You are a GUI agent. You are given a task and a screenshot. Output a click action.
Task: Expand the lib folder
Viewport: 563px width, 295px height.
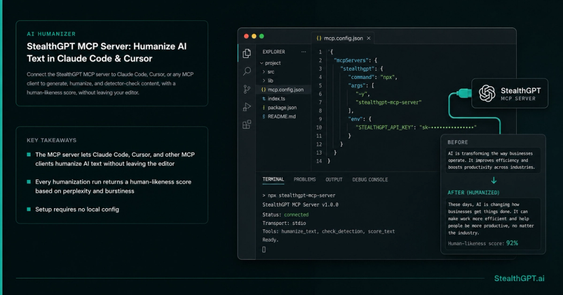click(x=268, y=81)
